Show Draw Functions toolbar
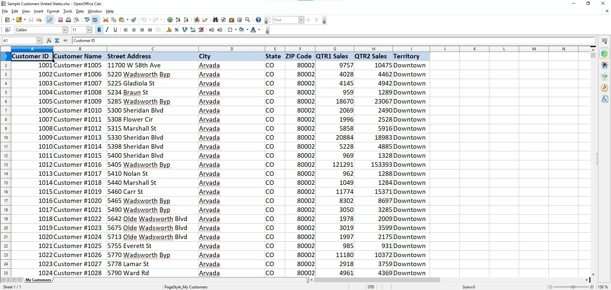611x290 pixels. coord(205,20)
